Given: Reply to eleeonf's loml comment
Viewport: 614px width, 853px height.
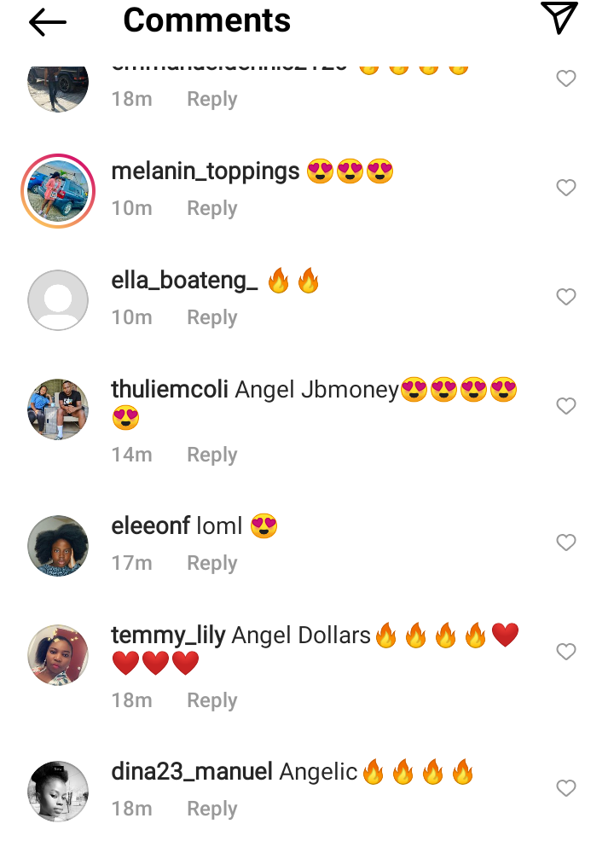Looking at the screenshot, I should 212,563.
